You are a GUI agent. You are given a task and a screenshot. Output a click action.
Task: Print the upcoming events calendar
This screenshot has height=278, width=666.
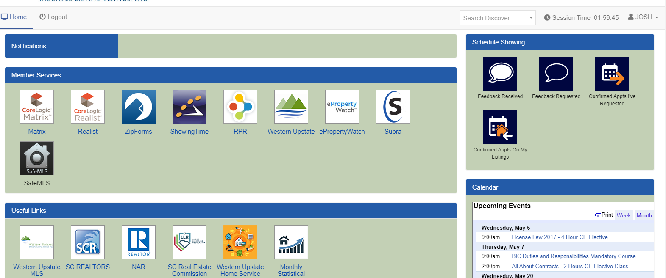(x=604, y=215)
